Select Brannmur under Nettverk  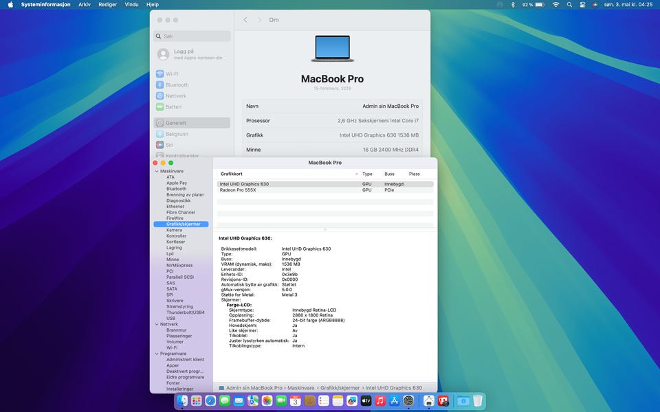coord(176,330)
